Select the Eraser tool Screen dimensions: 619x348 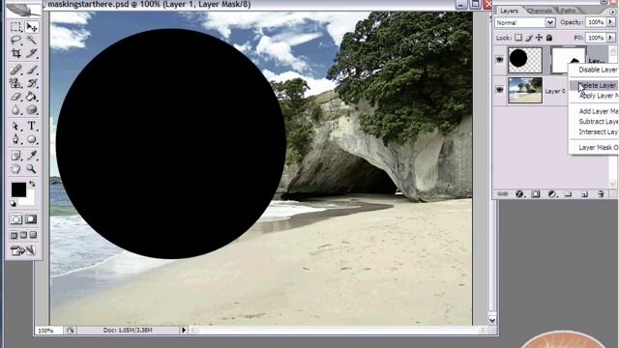15,97
